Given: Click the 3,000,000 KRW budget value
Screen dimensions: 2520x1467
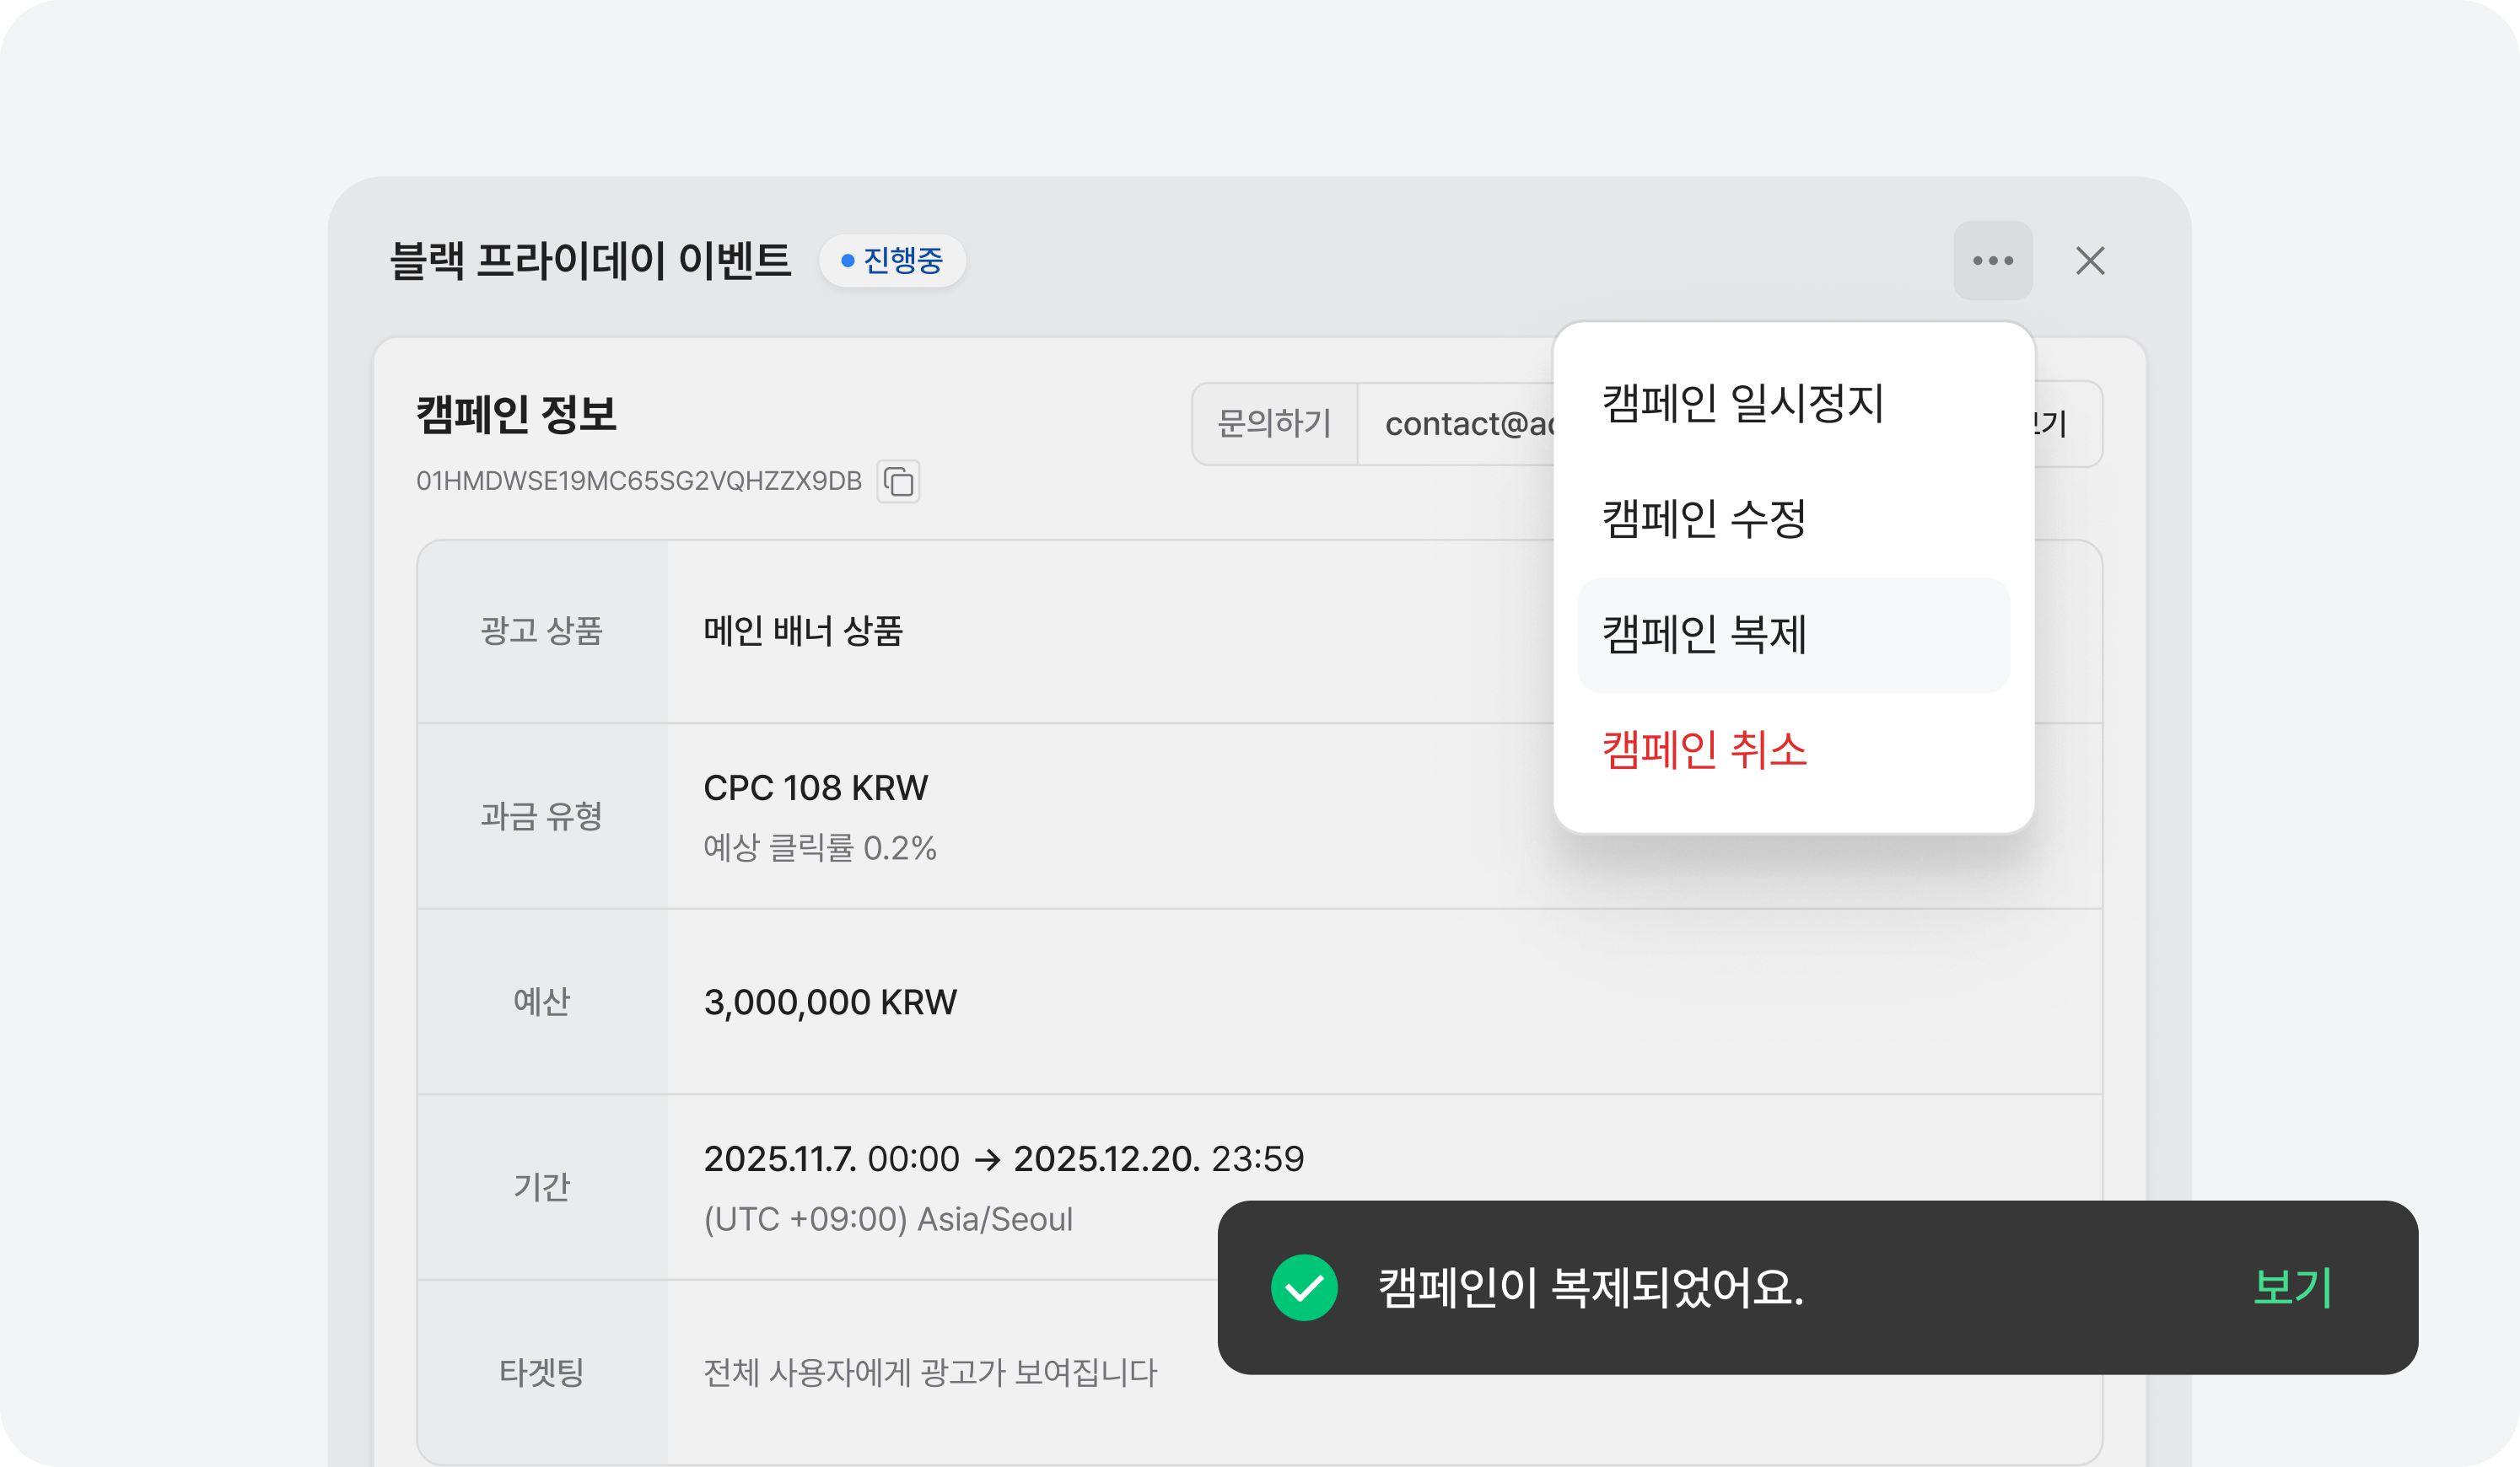Looking at the screenshot, I should (x=830, y=1002).
